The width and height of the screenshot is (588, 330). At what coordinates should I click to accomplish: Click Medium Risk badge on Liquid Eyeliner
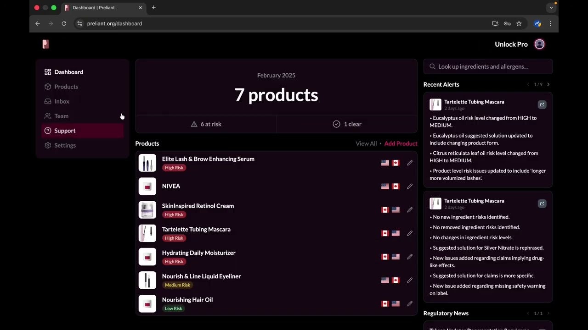pyautogui.click(x=177, y=285)
